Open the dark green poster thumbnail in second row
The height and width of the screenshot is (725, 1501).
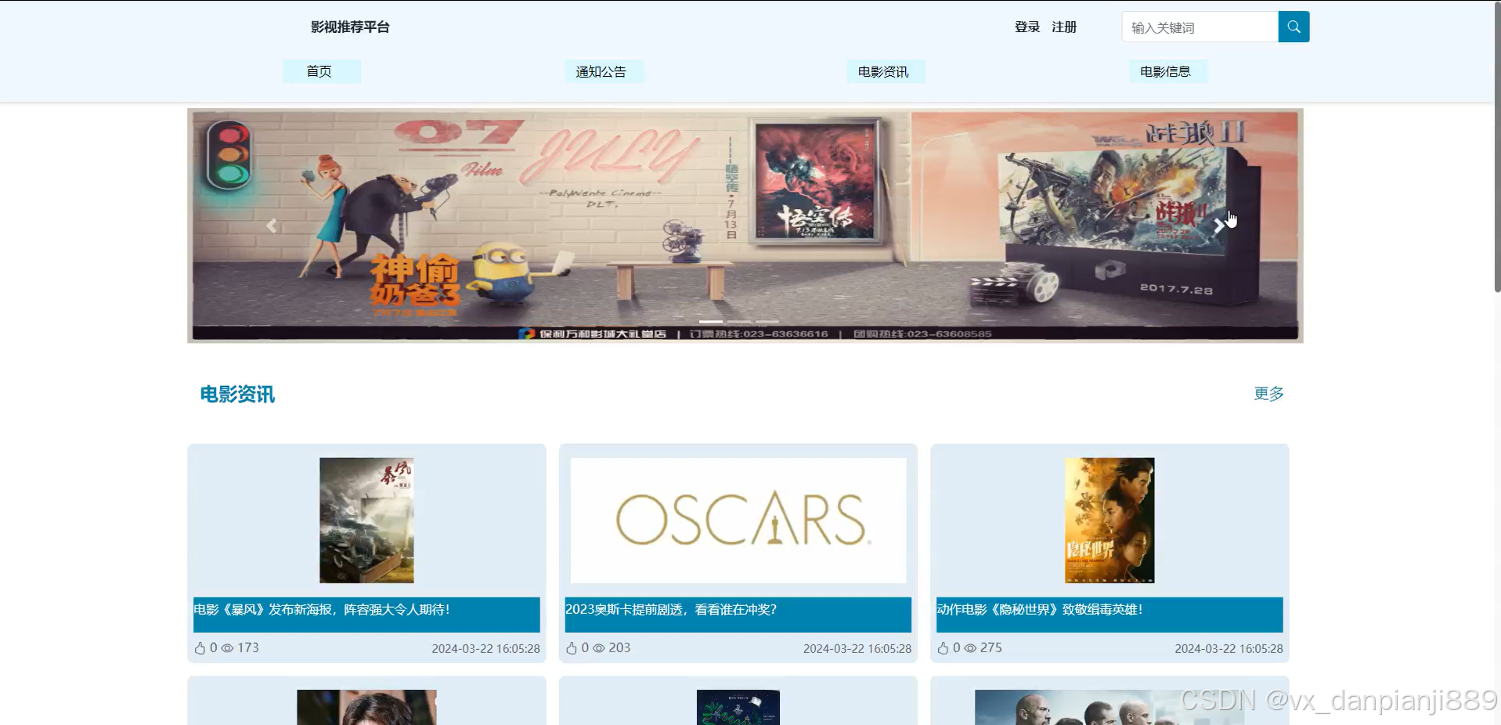[x=738, y=707]
